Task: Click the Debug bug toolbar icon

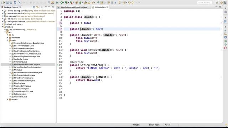Action: click(57, 2)
